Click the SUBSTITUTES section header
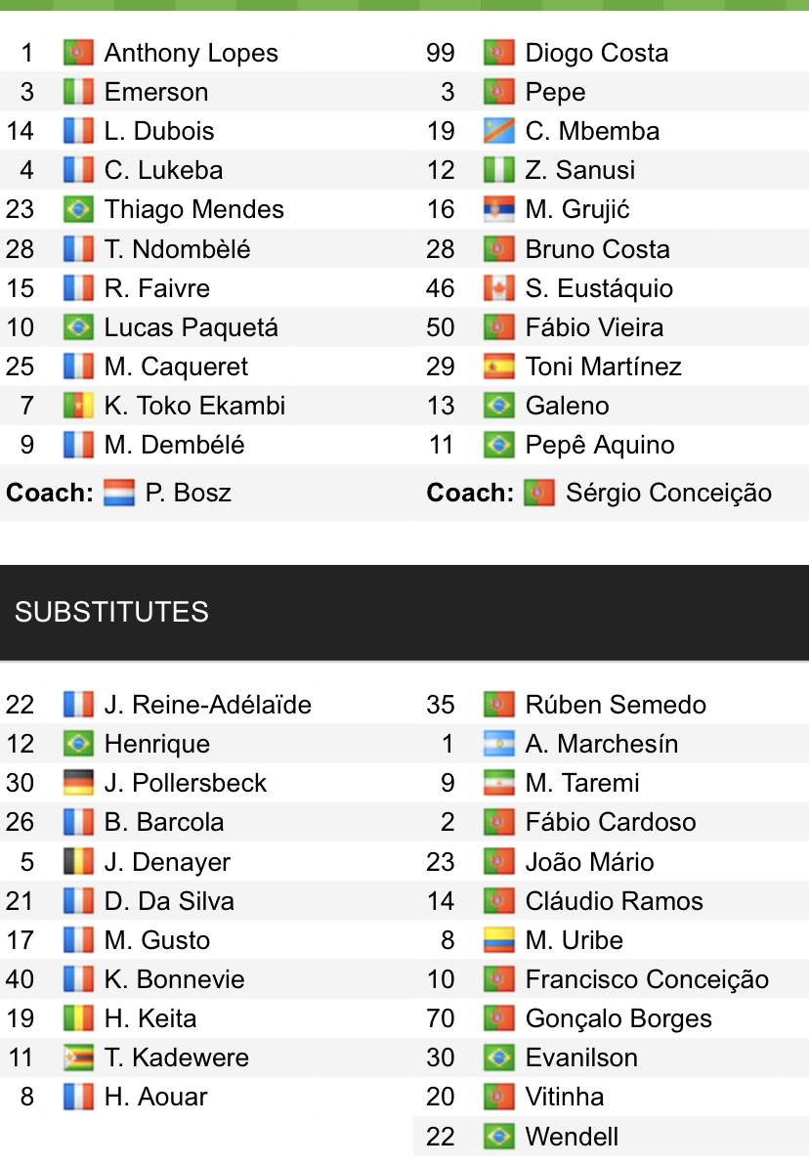 click(x=111, y=612)
